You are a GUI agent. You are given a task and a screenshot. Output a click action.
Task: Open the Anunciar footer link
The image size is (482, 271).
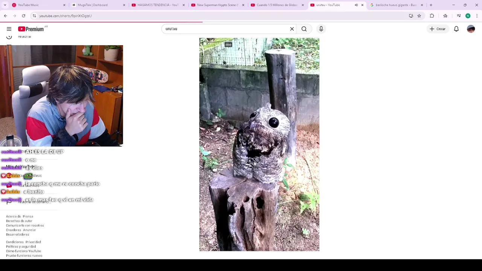click(x=30, y=230)
